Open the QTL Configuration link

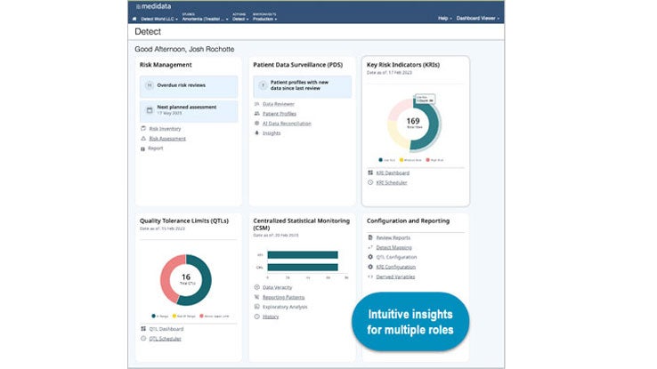point(396,257)
